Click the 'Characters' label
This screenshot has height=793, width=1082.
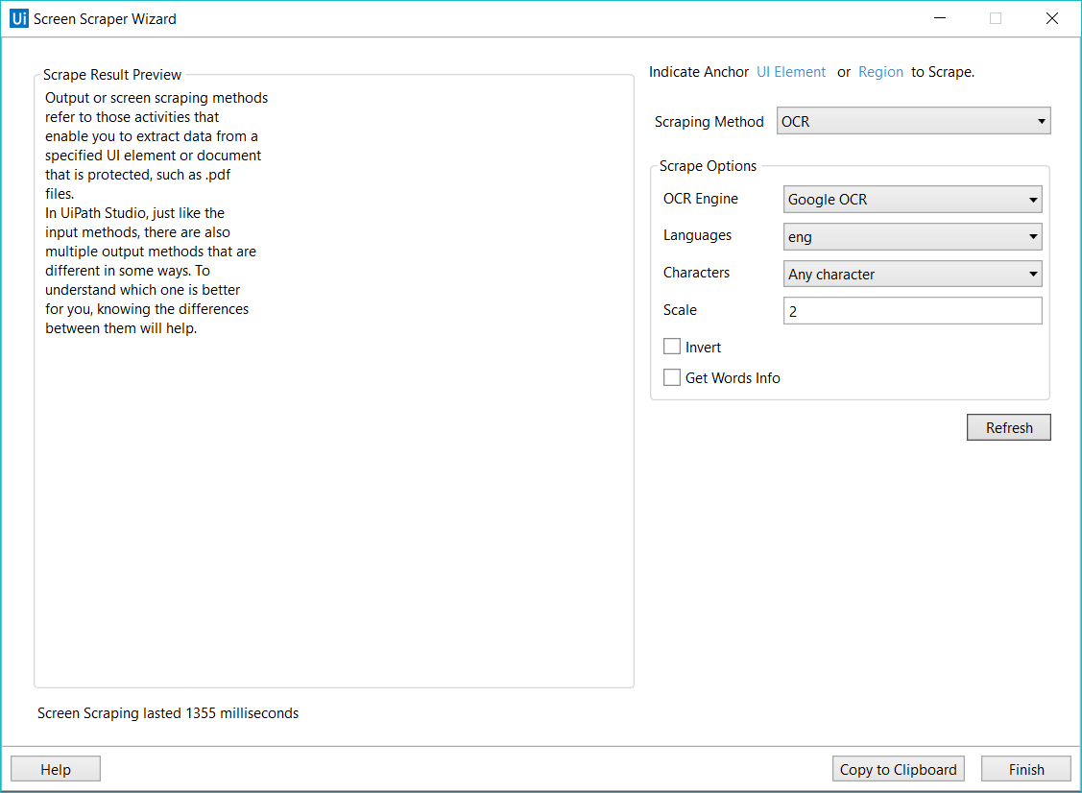point(695,273)
